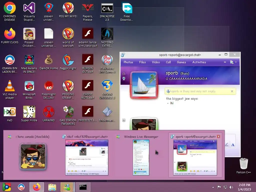Close the sporb taskbar preview thumbnail

[x=218, y=136]
